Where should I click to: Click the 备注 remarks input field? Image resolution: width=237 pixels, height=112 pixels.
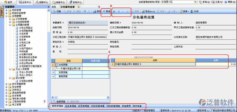[120, 52]
